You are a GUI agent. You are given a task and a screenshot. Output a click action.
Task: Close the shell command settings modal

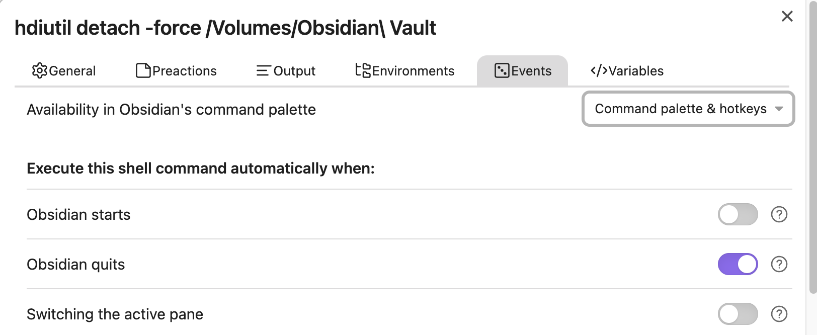(787, 17)
